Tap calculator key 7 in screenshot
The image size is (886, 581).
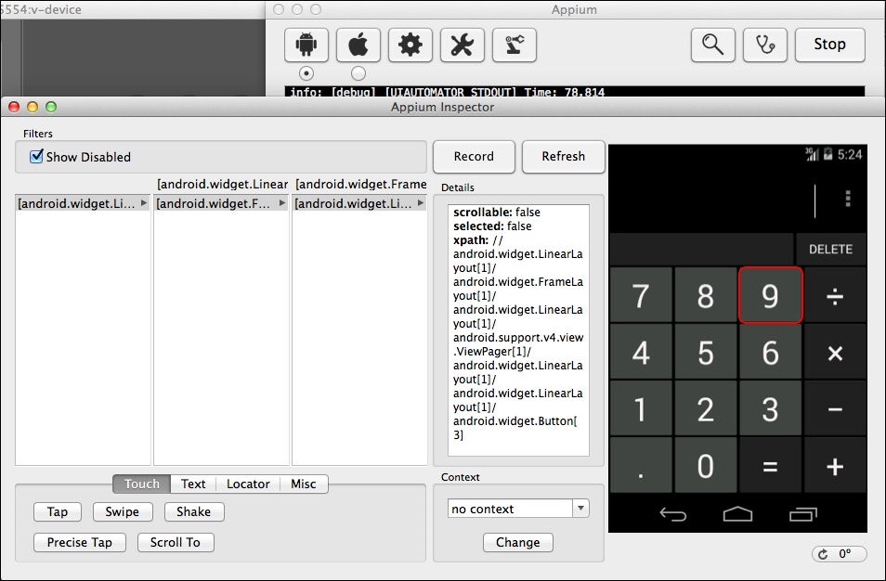[x=641, y=295]
